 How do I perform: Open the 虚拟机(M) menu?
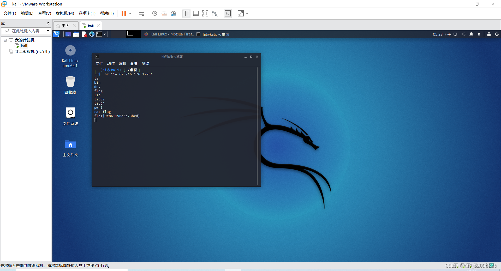click(x=65, y=13)
